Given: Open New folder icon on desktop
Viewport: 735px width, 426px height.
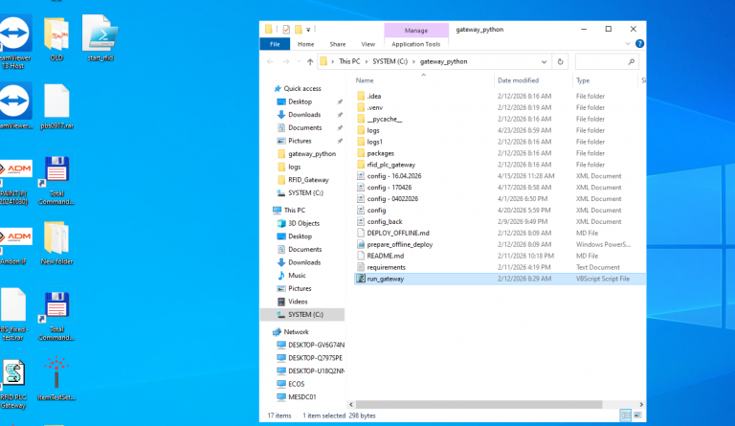Looking at the screenshot, I should tap(56, 243).
